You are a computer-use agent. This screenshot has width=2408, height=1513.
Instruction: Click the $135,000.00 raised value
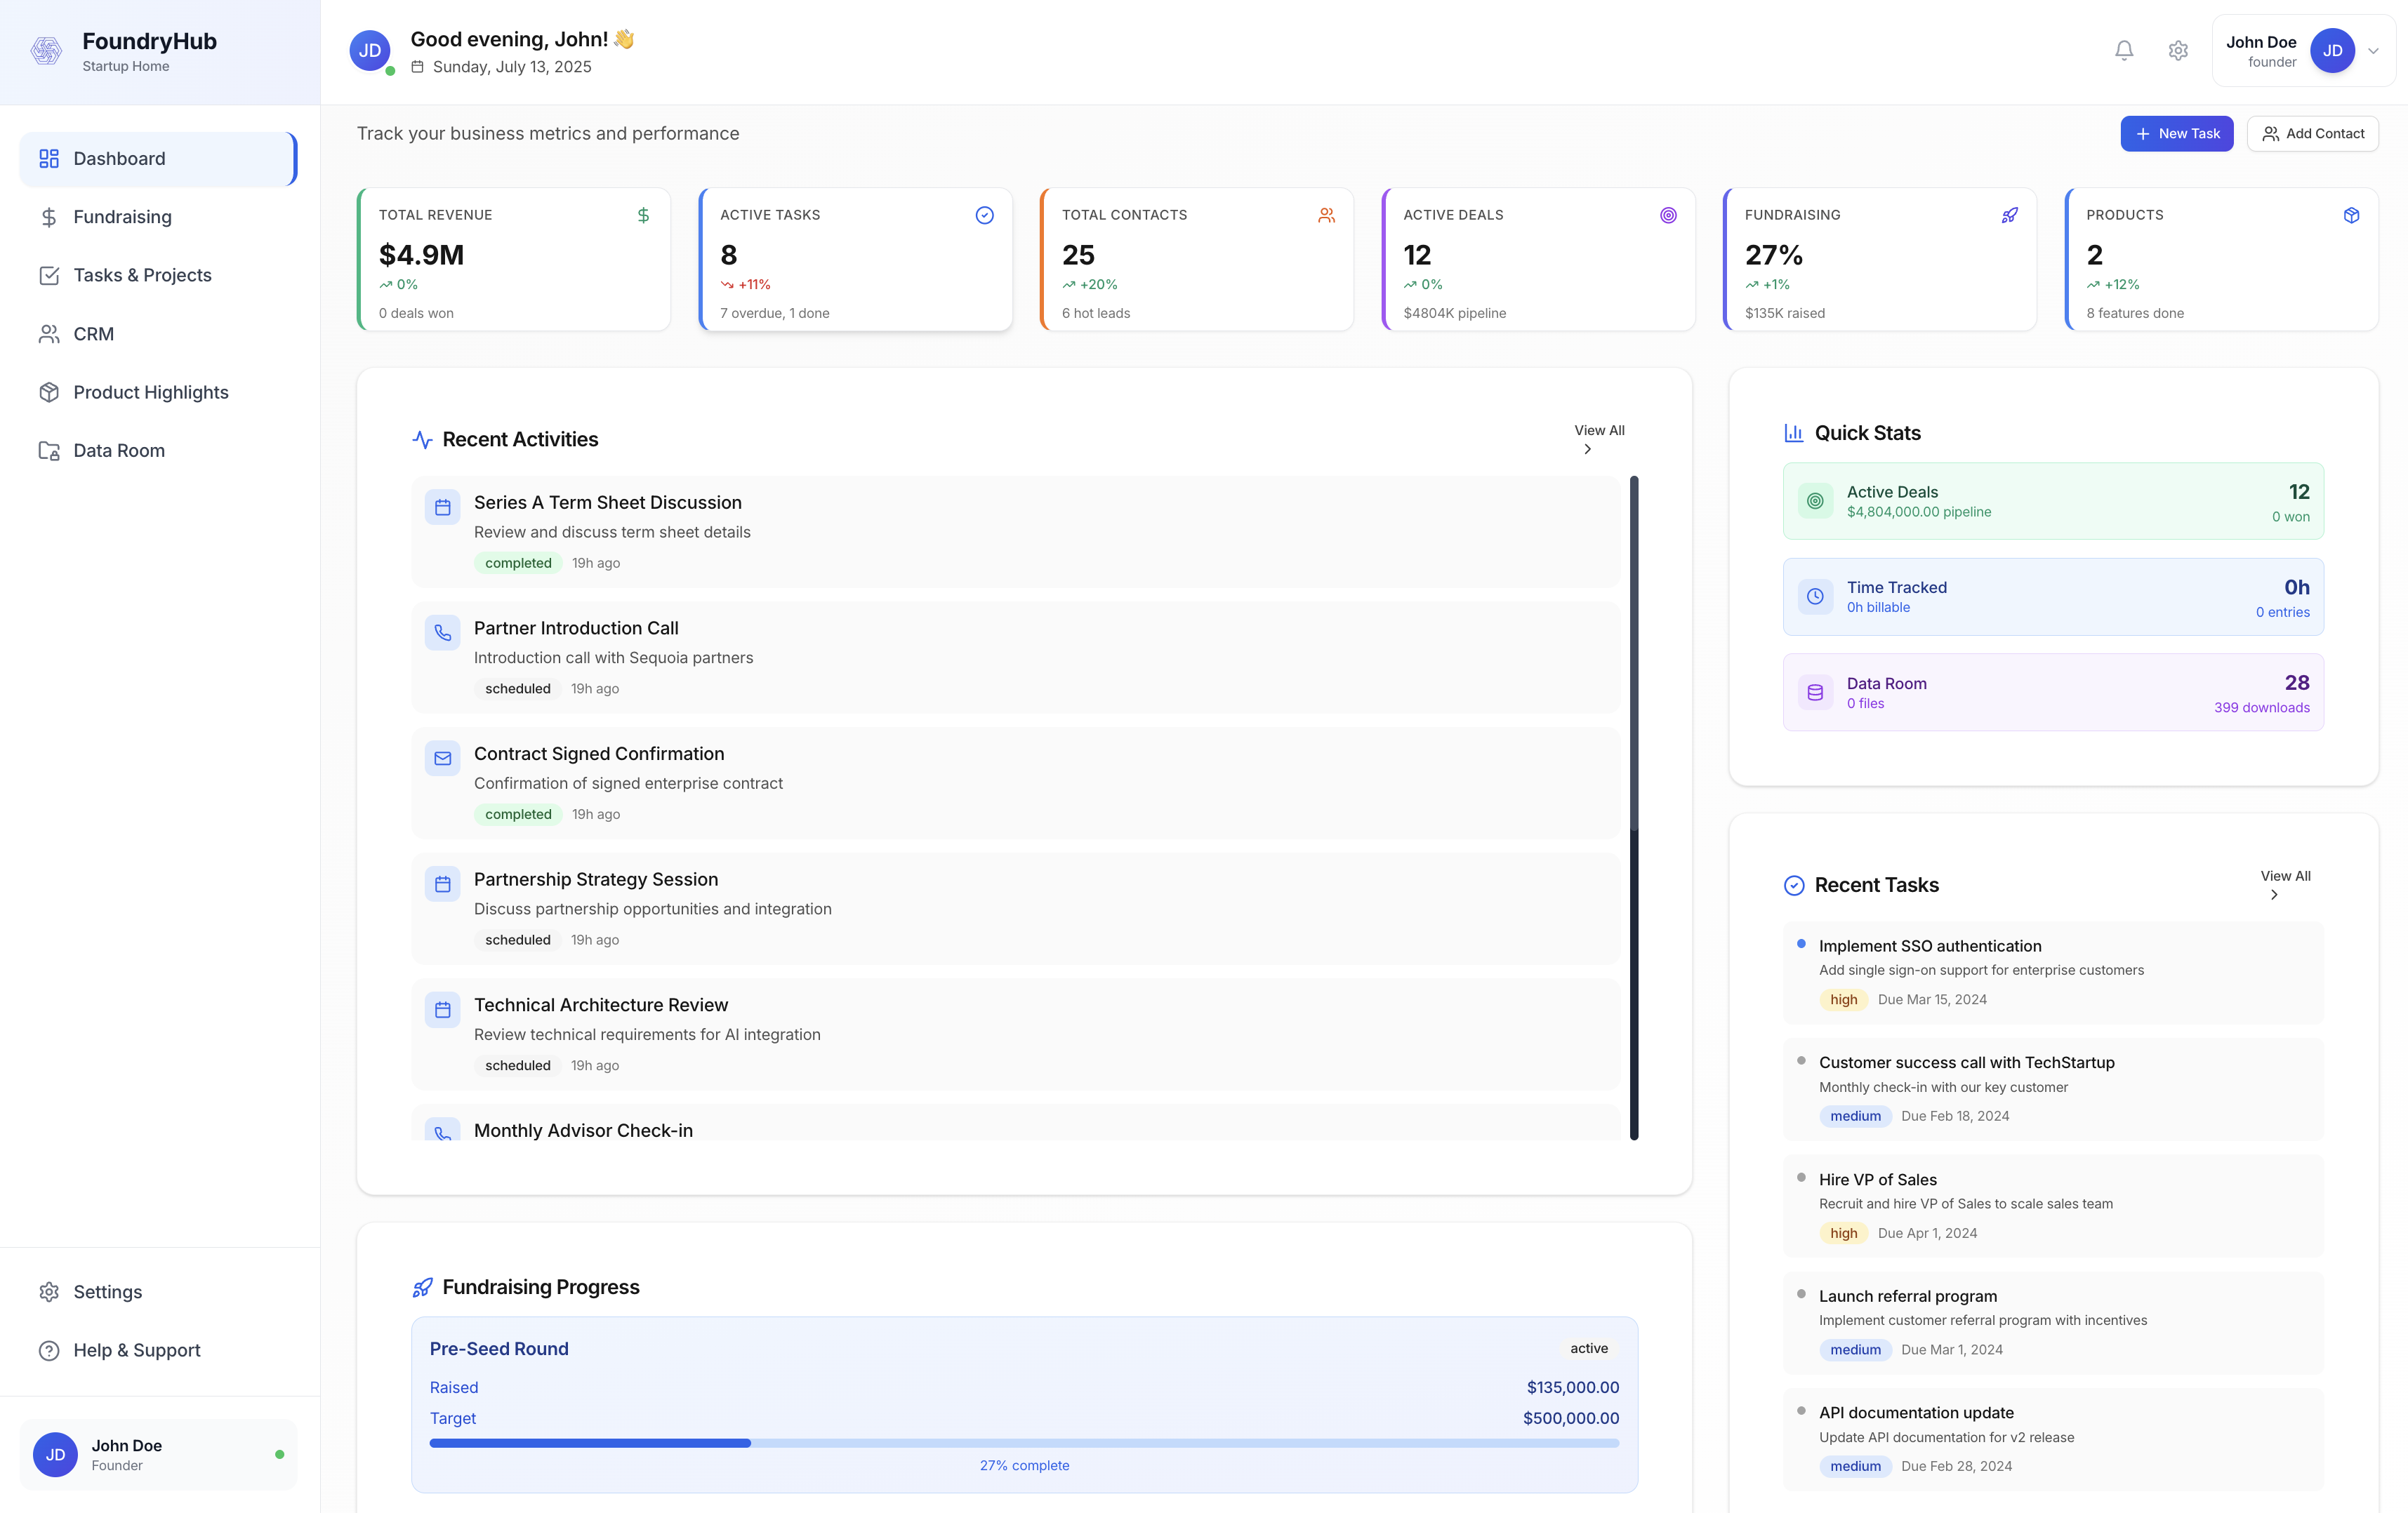1573,1387
